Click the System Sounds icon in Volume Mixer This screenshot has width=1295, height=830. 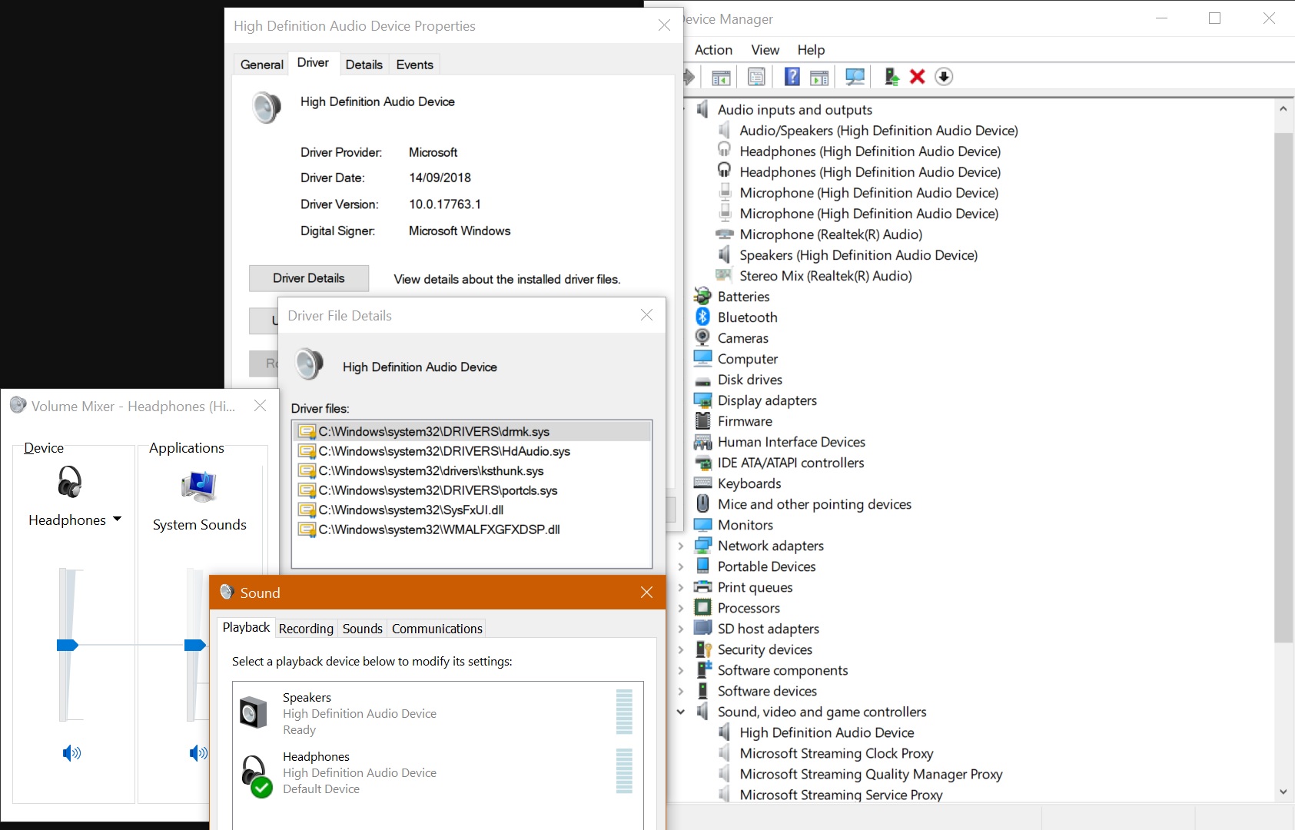[199, 486]
